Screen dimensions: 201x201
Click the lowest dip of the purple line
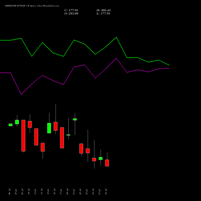[x=21, y=94]
